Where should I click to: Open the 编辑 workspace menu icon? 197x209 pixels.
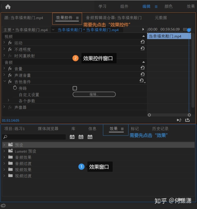click(156, 7)
